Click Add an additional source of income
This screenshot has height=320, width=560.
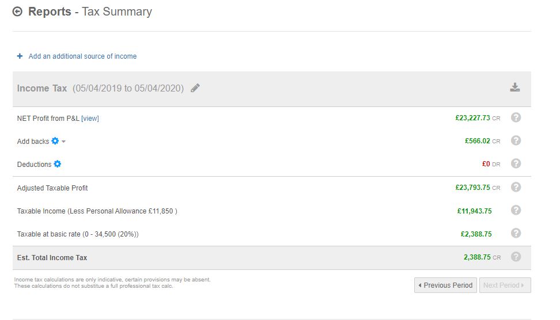pos(82,56)
